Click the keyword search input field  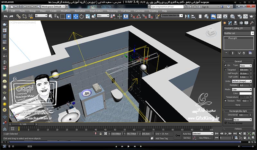[x=167, y=7]
